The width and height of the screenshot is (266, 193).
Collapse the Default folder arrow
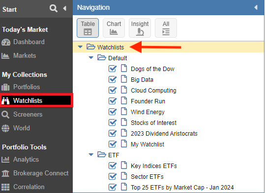pyautogui.click(x=91, y=58)
